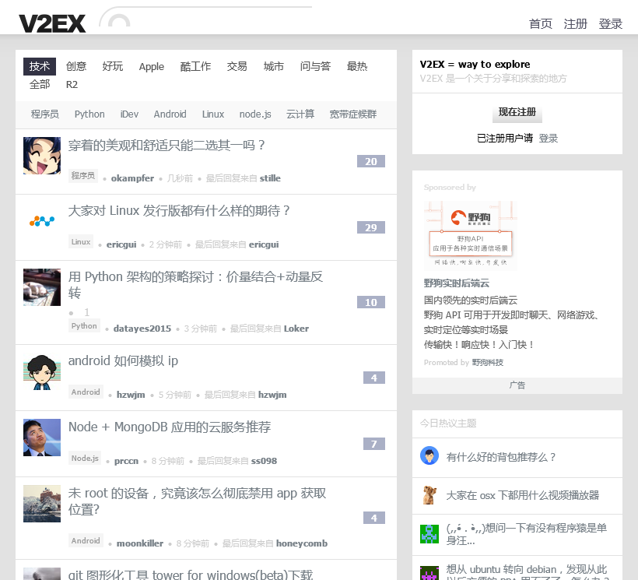Viewport: 638px width, 580px height.
Task: Show the 全部 tab
Action: 40,85
